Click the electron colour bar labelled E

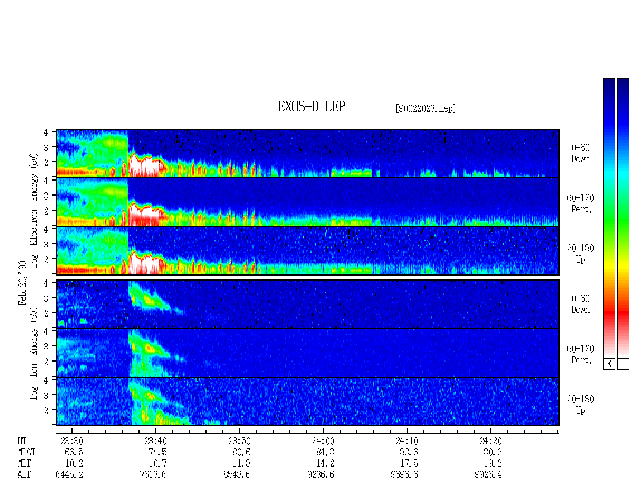pos(609,217)
